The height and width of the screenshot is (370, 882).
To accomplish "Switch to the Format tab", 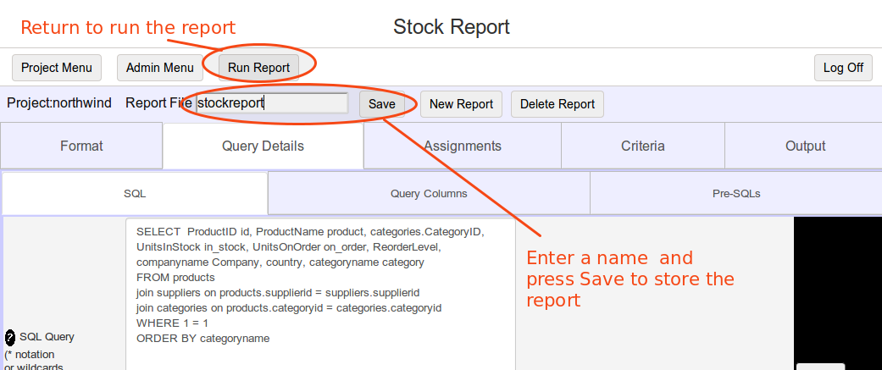I will pos(81,146).
